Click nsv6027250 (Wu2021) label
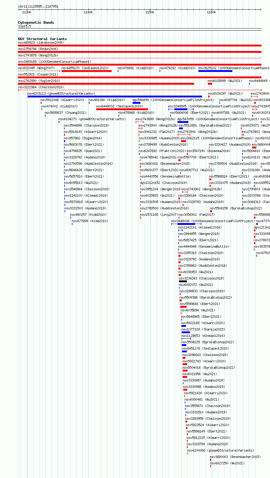 coord(227,463)
